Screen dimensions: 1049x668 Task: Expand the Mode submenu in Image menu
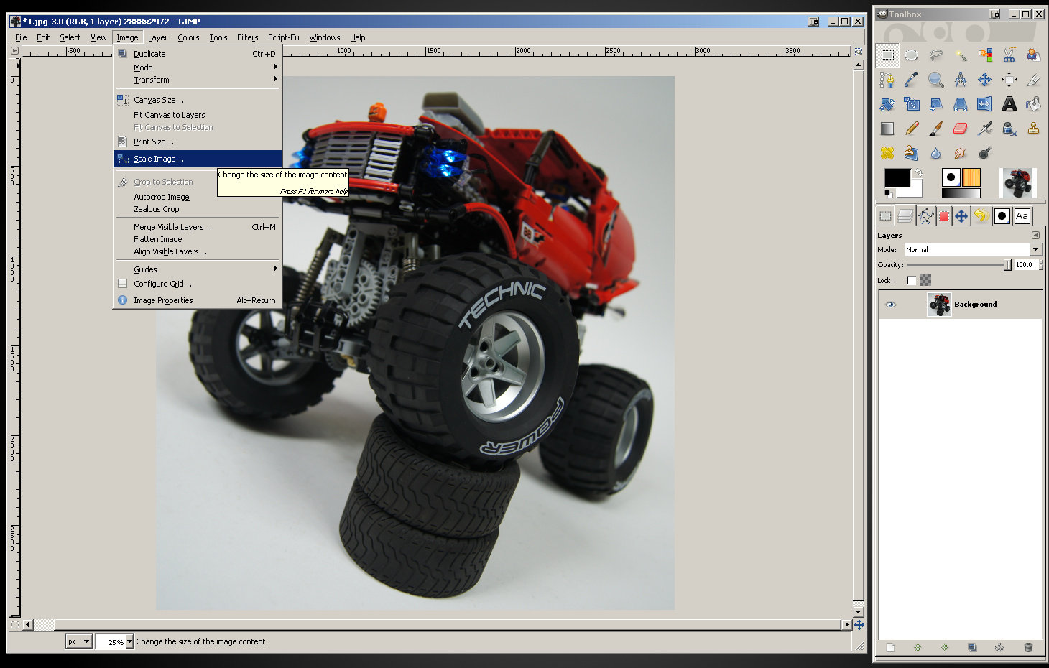198,67
